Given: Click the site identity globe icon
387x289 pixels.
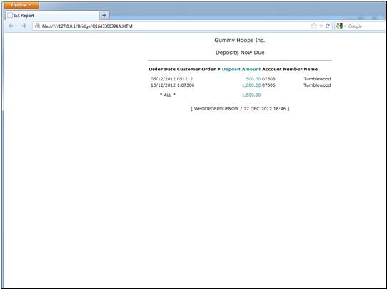Looking at the screenshot, I should pos(37,26).
